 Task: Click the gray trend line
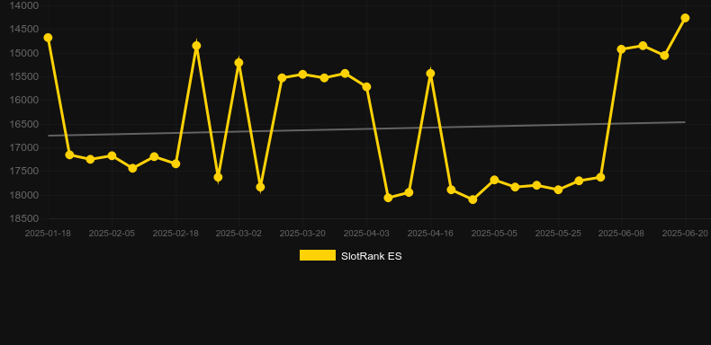point(366,128)
